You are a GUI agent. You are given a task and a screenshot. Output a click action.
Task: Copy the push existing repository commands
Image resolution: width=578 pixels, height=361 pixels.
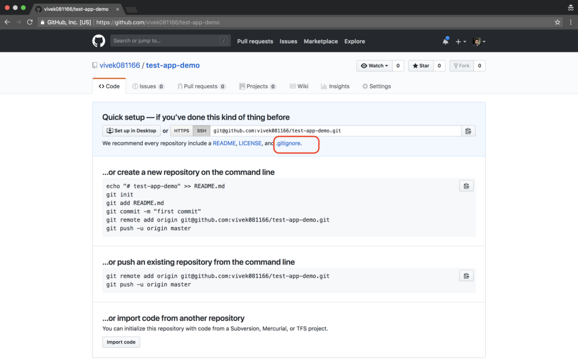(x=466, y=276)
